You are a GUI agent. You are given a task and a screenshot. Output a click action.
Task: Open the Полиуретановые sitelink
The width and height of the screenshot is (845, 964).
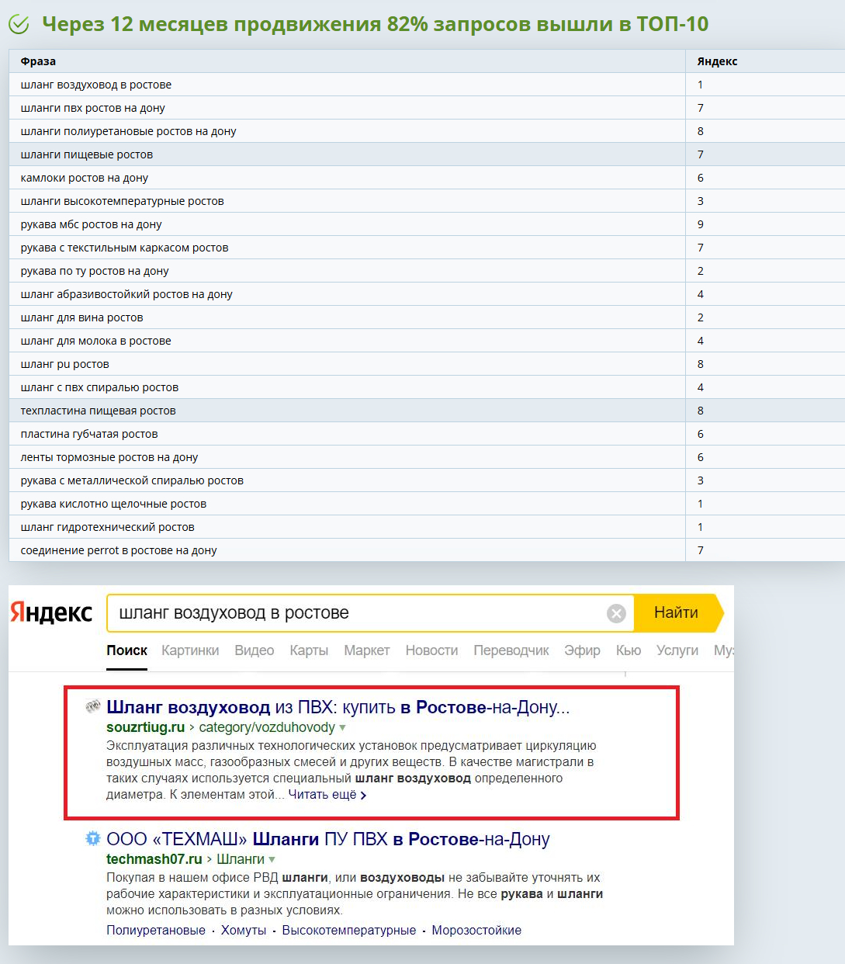pyautogui.click(x=156, y=930)
